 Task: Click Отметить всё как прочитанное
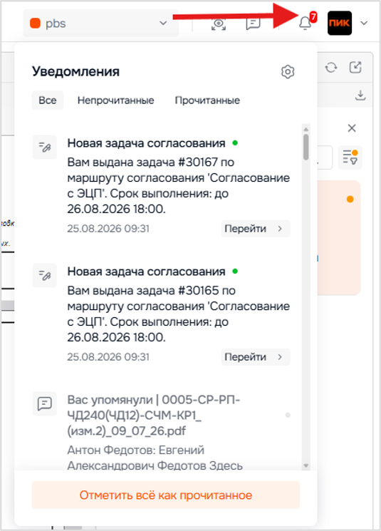[x=166, y=495]
